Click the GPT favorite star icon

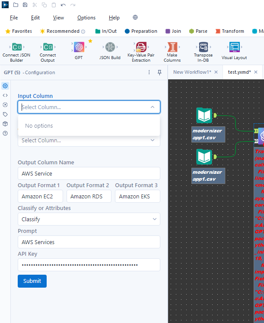90,41
